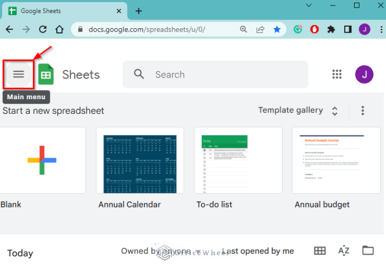Expand the Template gallery
This screenshot has width=386, height=272.
(297, 110)
